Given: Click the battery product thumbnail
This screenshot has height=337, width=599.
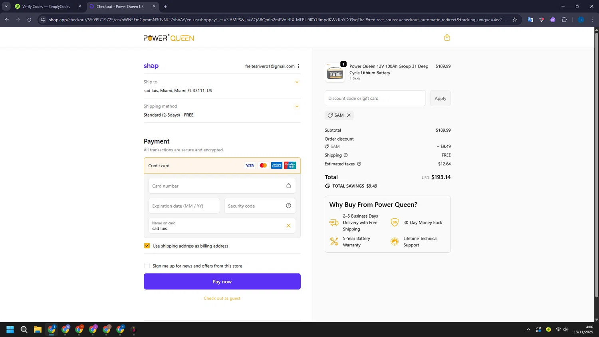Looking at the screenshot, I should coord(335,73).
